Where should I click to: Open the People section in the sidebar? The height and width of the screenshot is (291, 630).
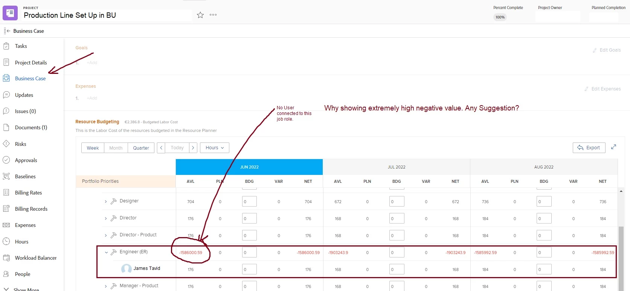(23, 274)
